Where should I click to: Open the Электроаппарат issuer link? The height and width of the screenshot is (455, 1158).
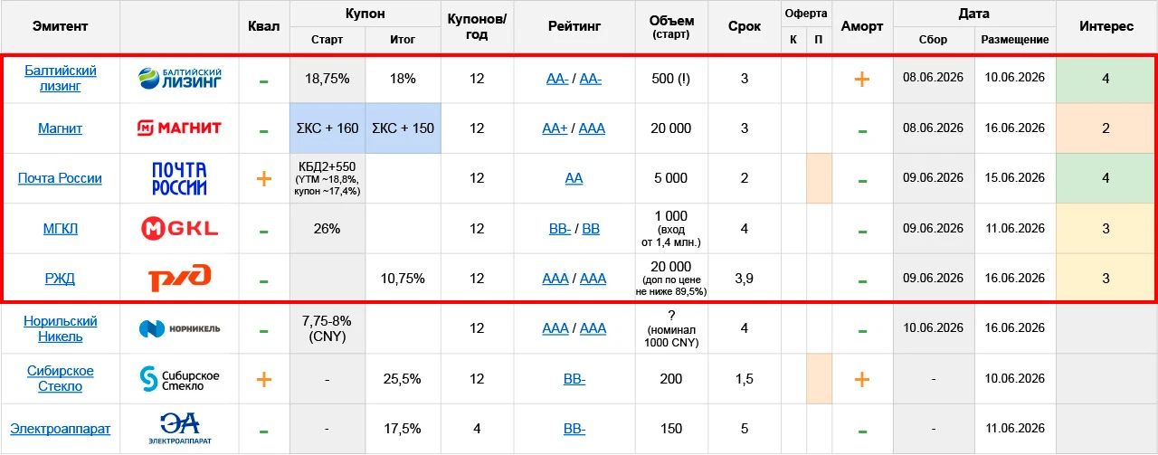click(61, 429)
